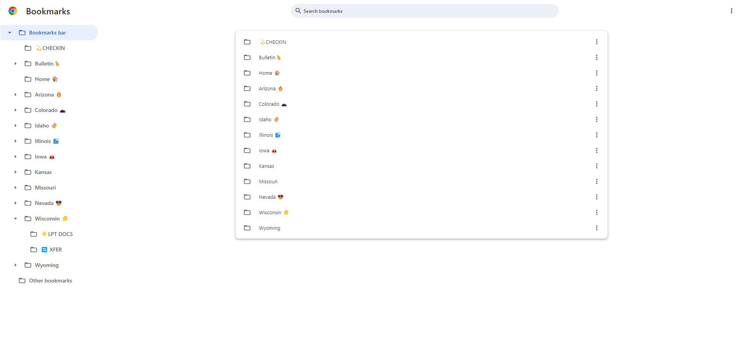Viewport: 744px width, 353px height.
Task: Click the folder icon next to LPT DOCS
Action: tap(34, 234)
